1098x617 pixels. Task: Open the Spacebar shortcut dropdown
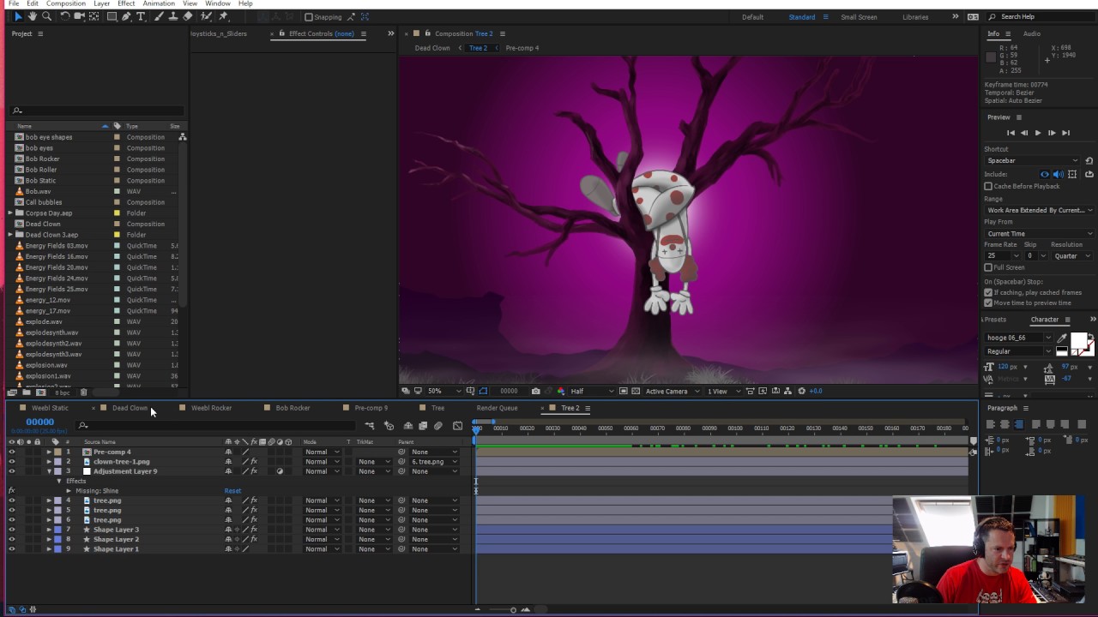point(1032,160)
